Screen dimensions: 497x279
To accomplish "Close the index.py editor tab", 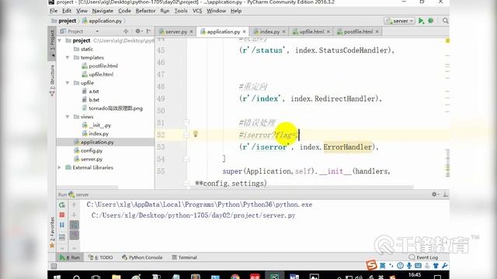I will [x=284, y=32].
